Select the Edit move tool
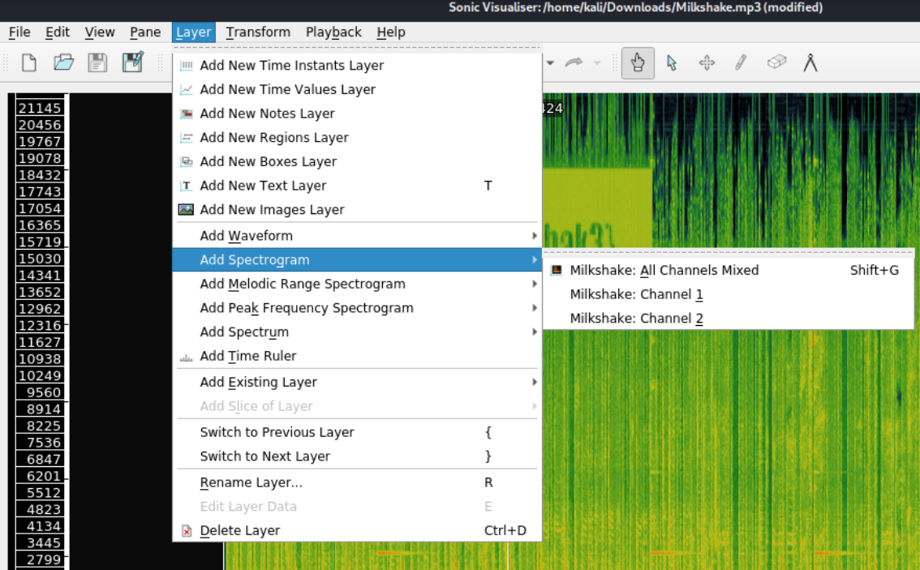Screen dimensions: 920x570 pyautogui.click(x=707, y=63)
